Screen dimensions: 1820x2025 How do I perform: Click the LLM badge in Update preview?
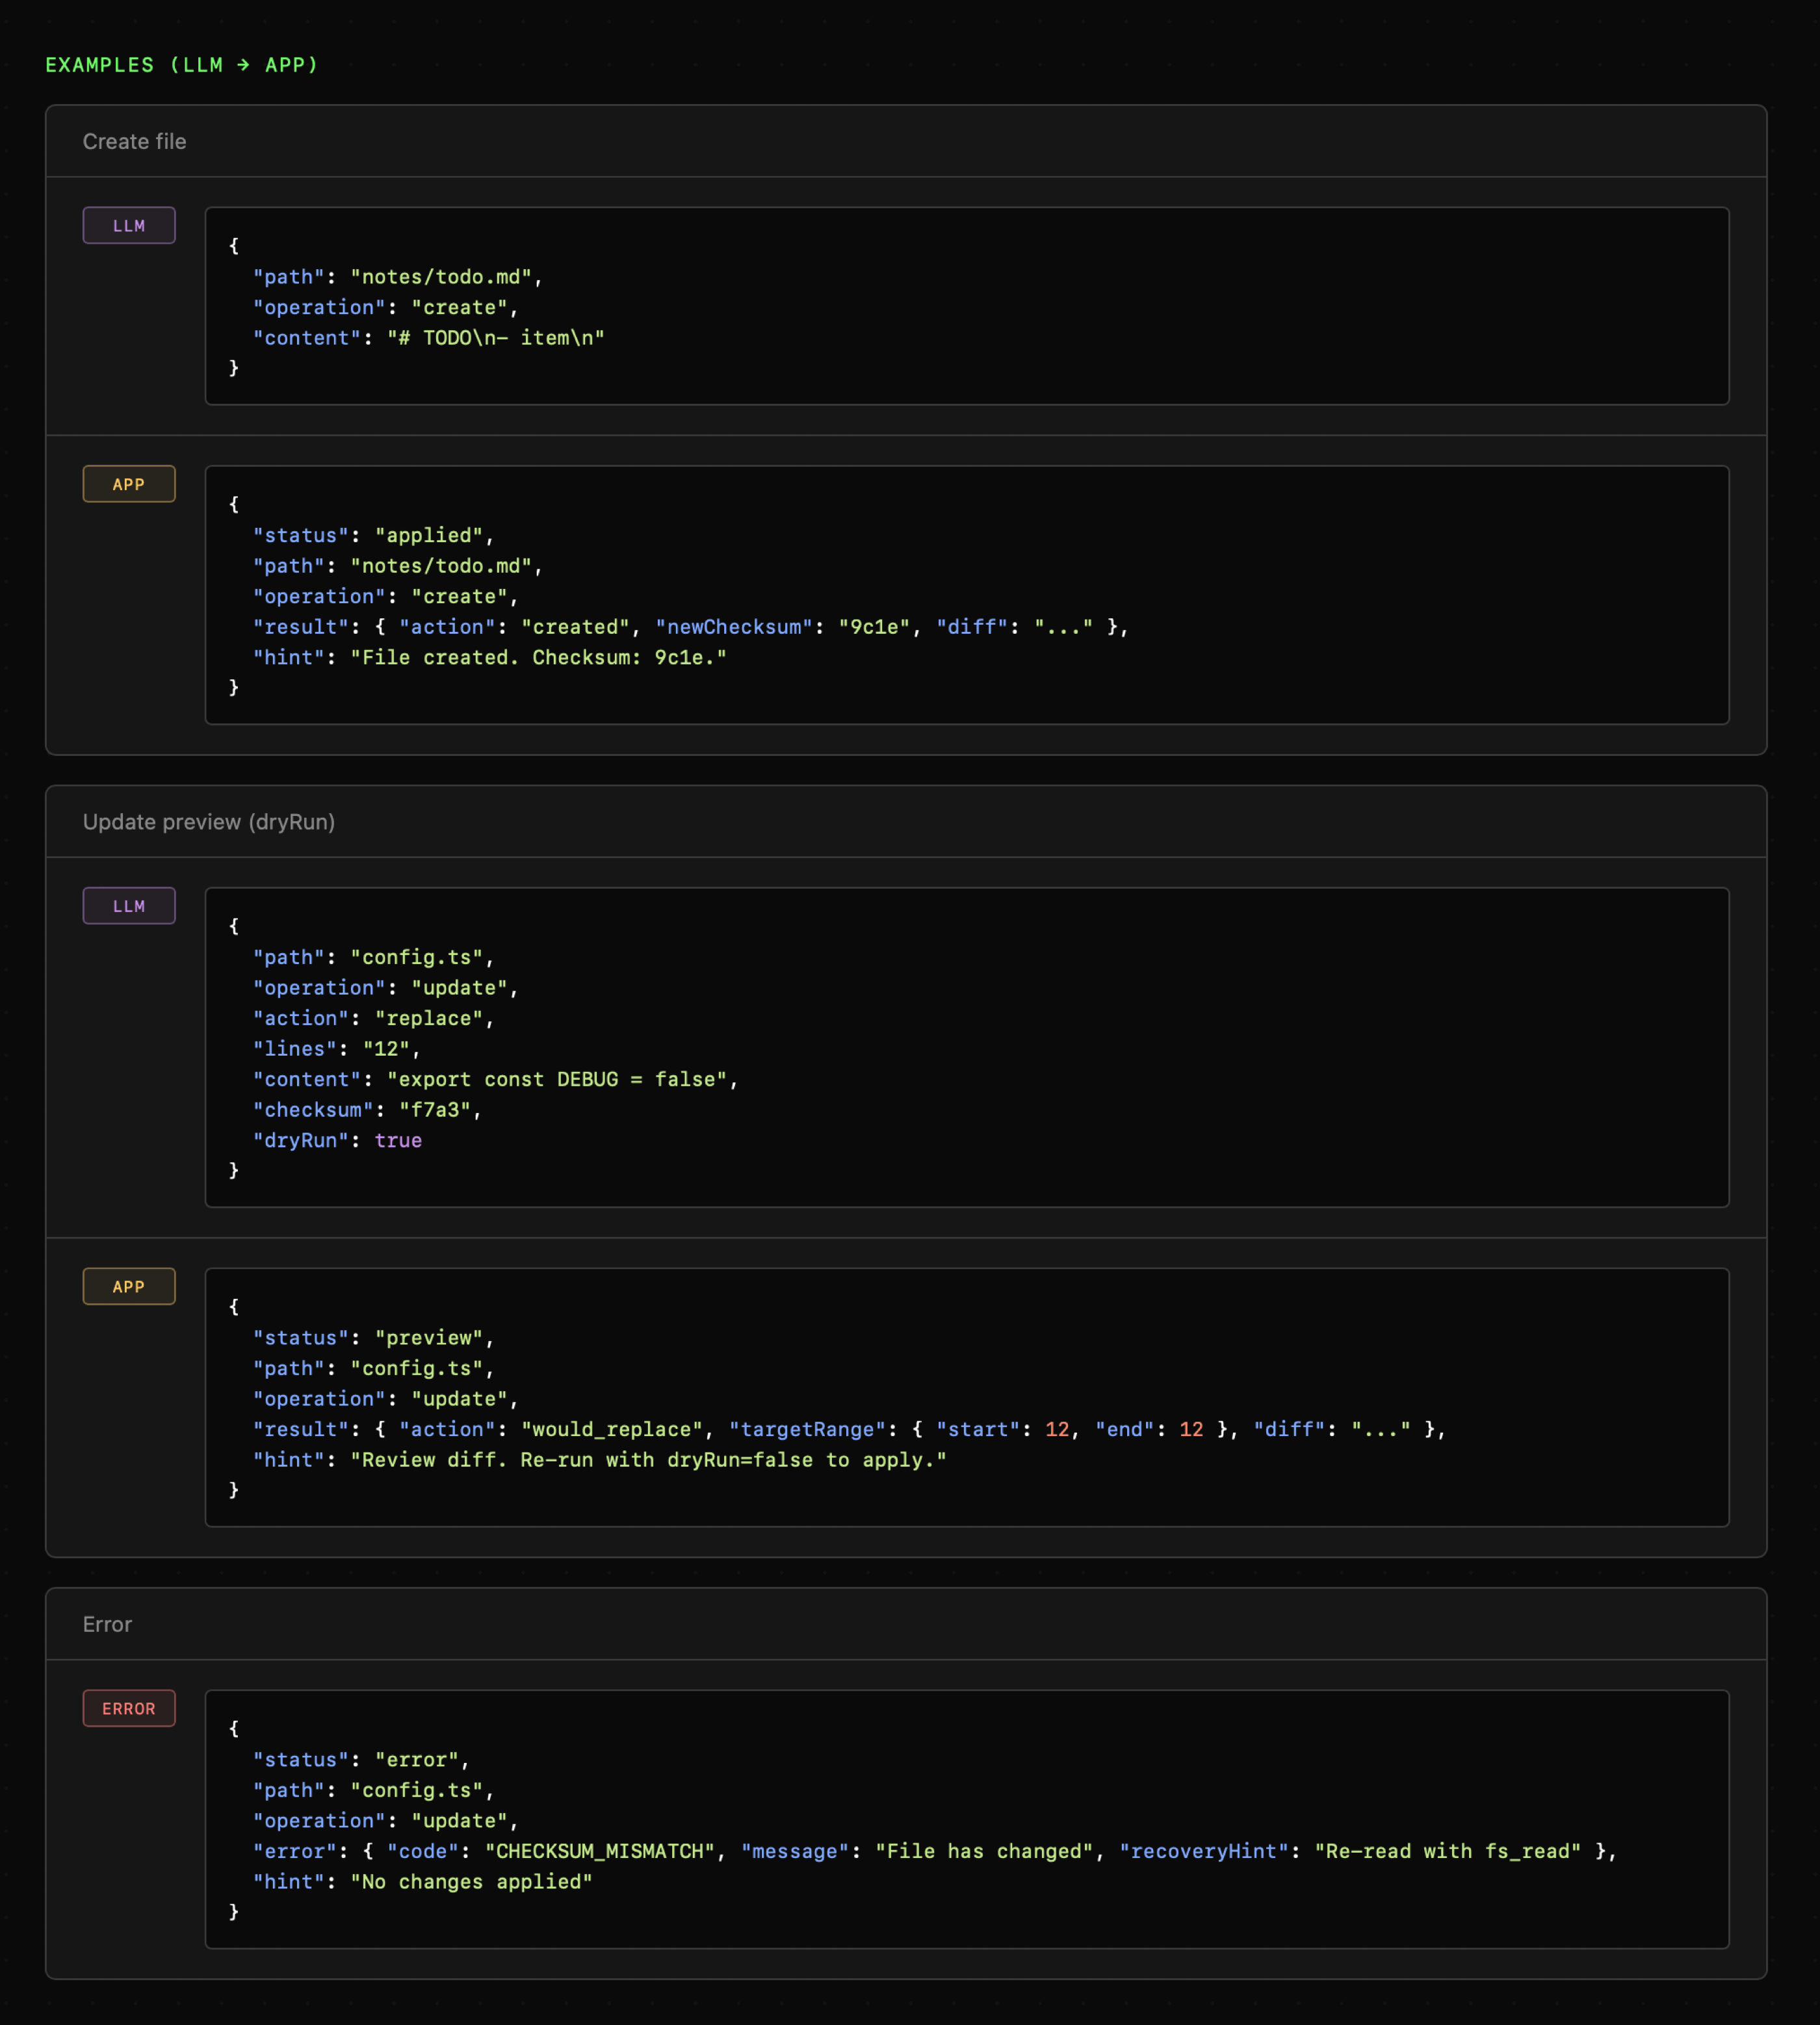pos(128,906)
